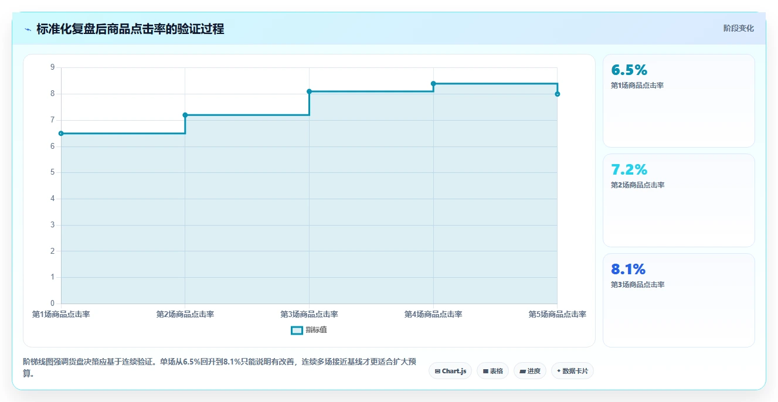
Task: Click the x-axis label 第5场商品点击率
Action: click(x=558, y=315)
